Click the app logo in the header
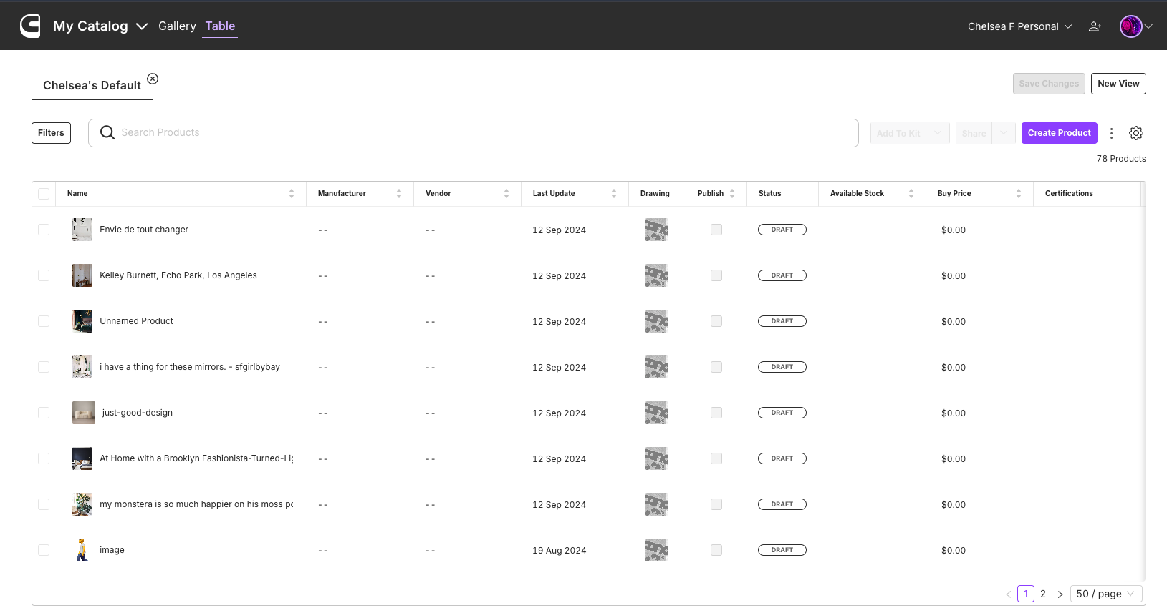 pyautogui.click(x=30, y=26)
